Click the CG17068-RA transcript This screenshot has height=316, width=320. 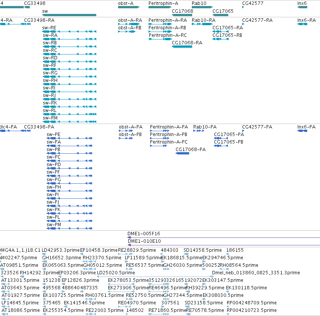(x=182, y=47)
